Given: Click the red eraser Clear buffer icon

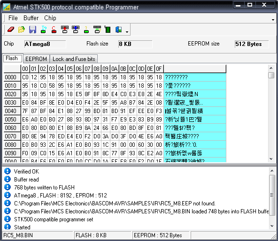Looking at the screenshot, I should tap(11, 30).
